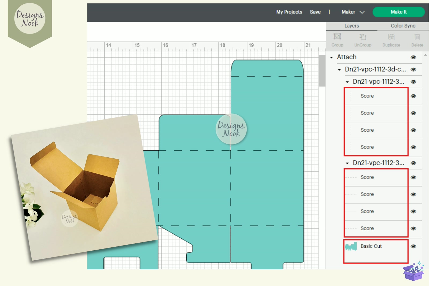Hide the first Score layer in first group

click(x=413, y=96)
